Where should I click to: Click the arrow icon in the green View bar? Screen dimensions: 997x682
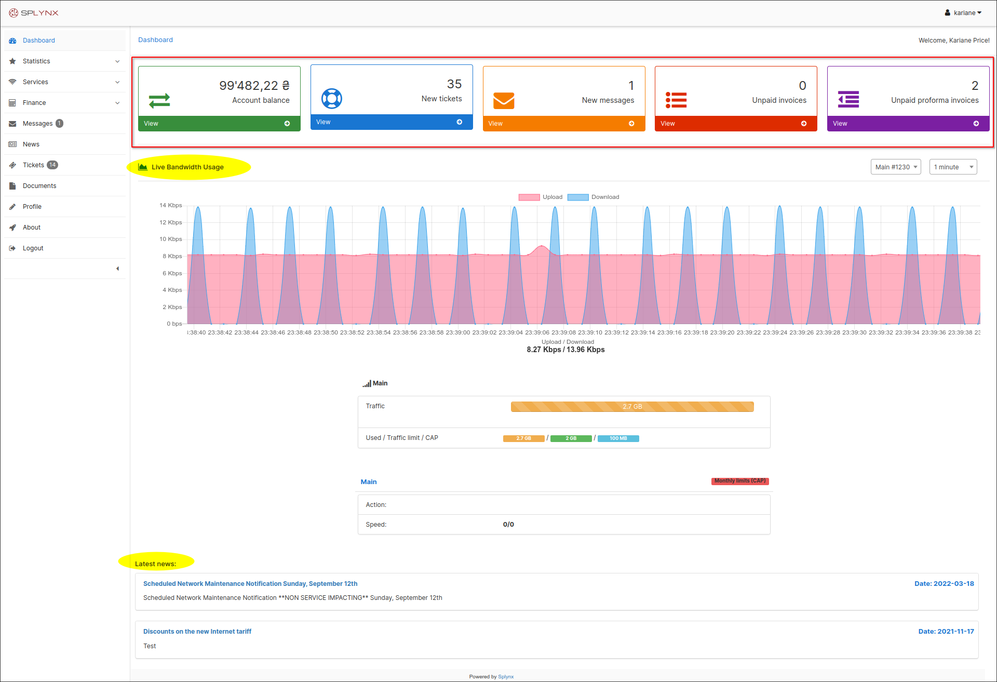point(287,124)
